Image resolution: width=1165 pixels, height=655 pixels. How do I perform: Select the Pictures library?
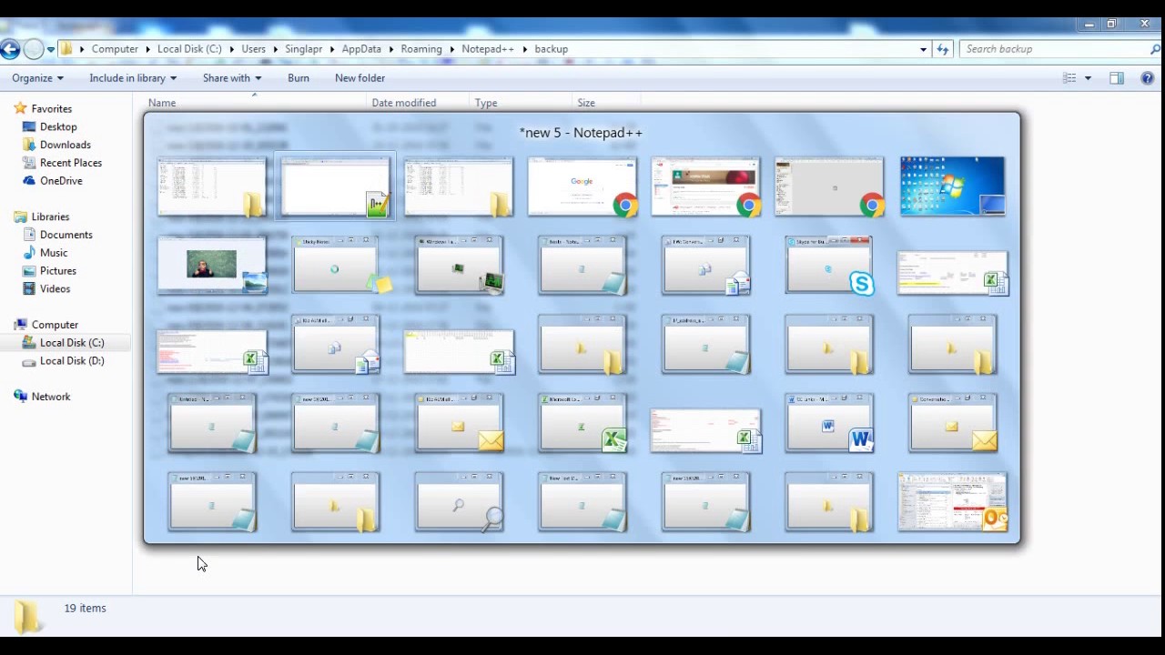coord(57,271)
